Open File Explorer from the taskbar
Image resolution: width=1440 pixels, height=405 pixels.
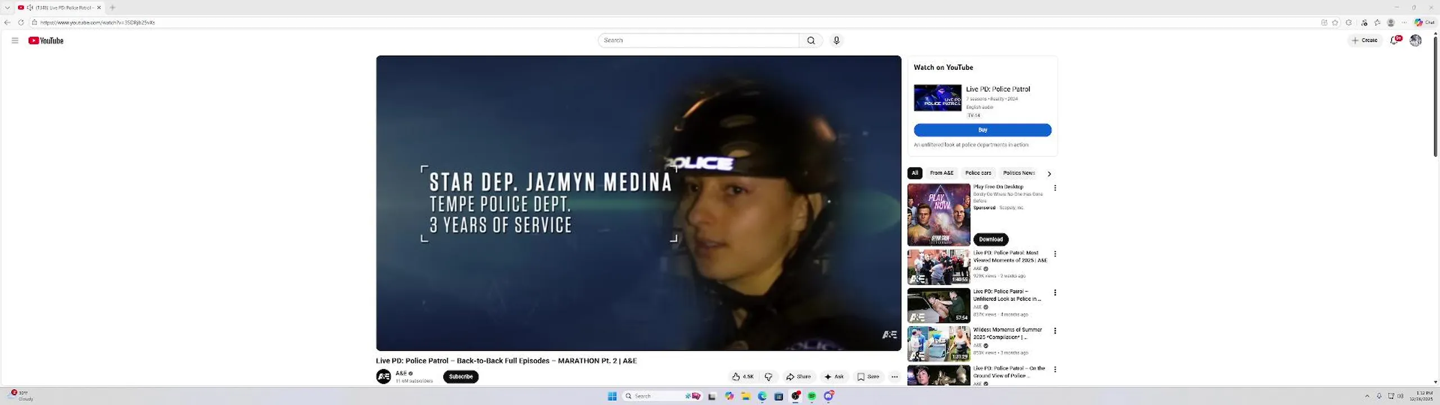[x=745, y=396]
